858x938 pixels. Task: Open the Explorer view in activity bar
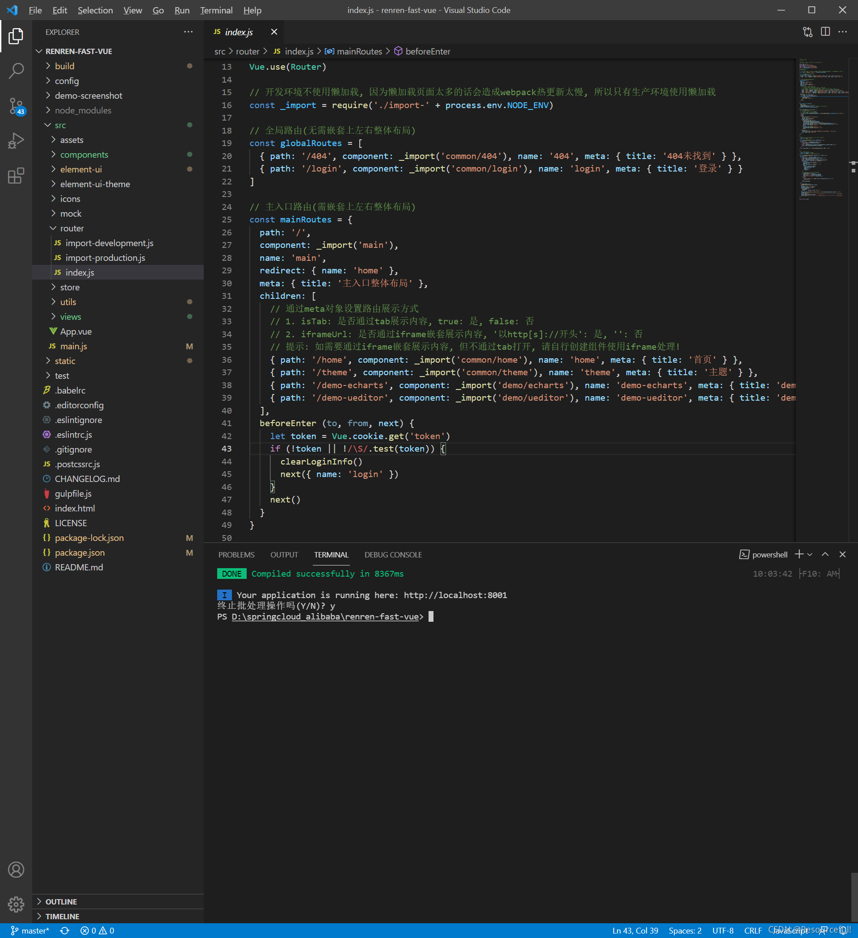point(16,36)
